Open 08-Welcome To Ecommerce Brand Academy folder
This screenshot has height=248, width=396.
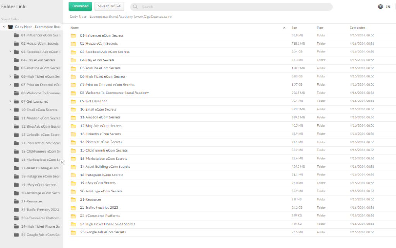click(114, 93)
